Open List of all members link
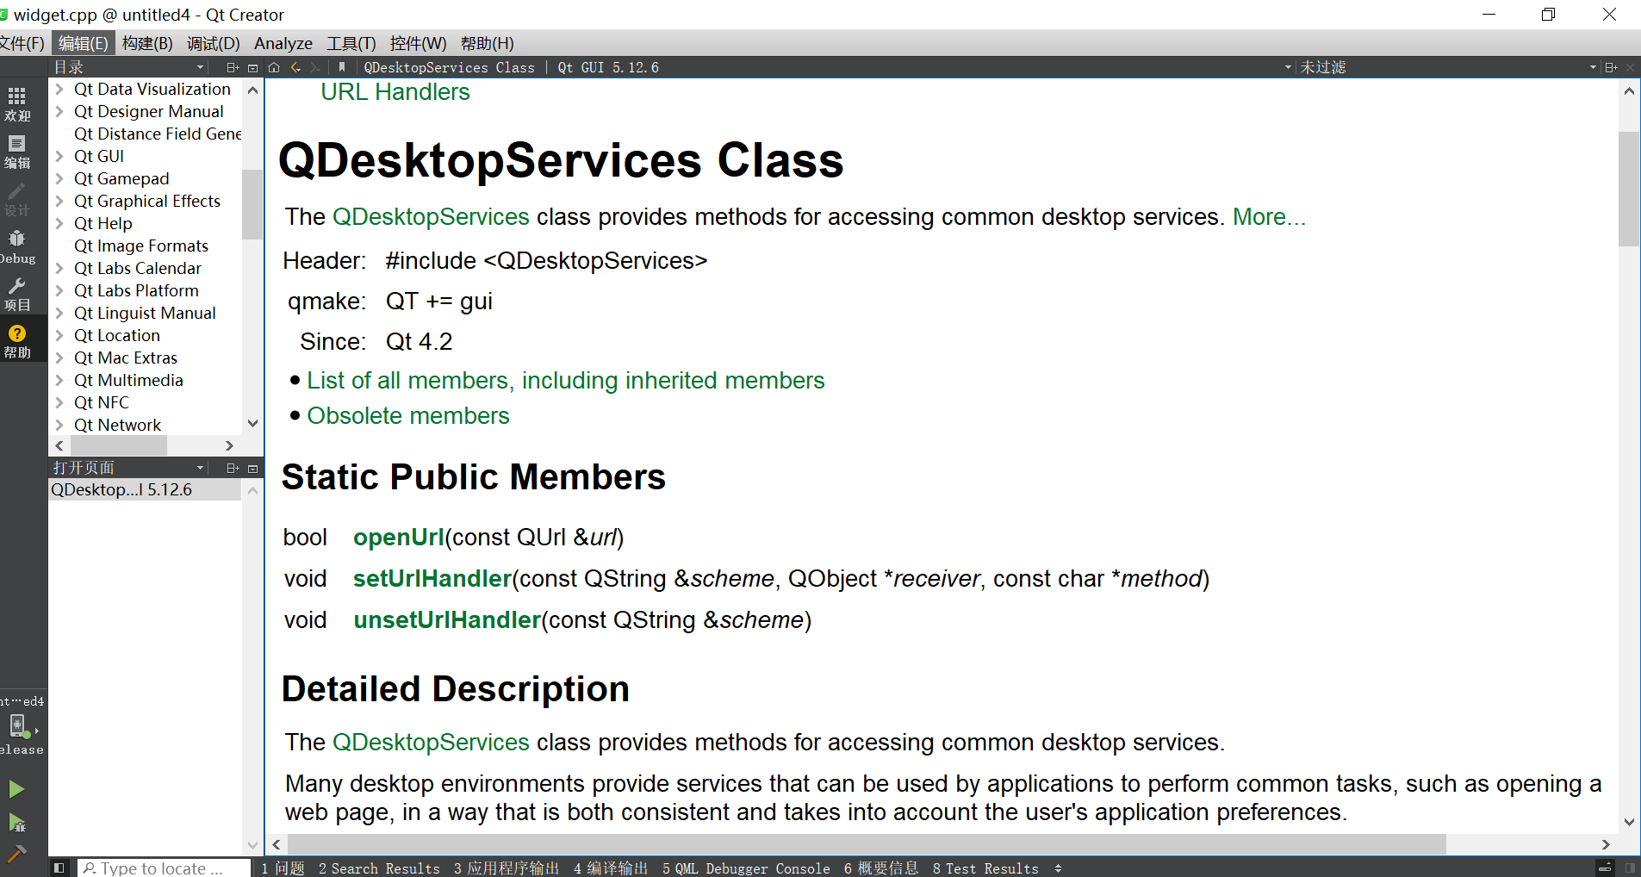Screen dimensions: 1641x877 point(566,381)
